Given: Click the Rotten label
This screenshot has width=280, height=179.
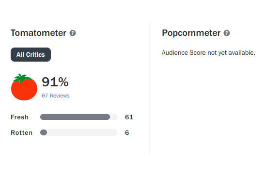Looking at the screenshot, I should pyautogui.click(x=22, y=133).
